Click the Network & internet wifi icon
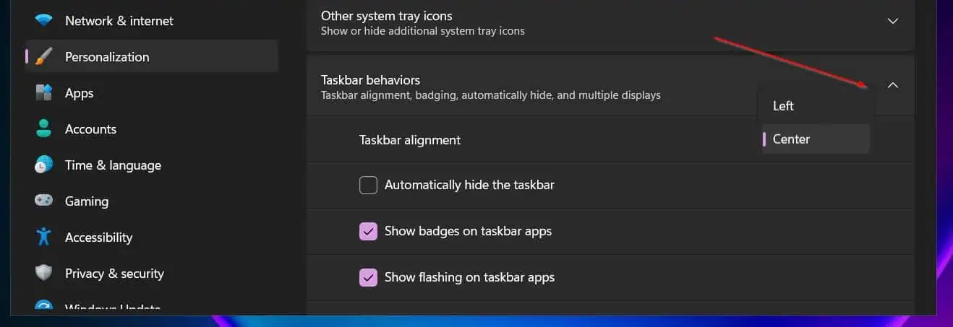 [x=44, y=21]
